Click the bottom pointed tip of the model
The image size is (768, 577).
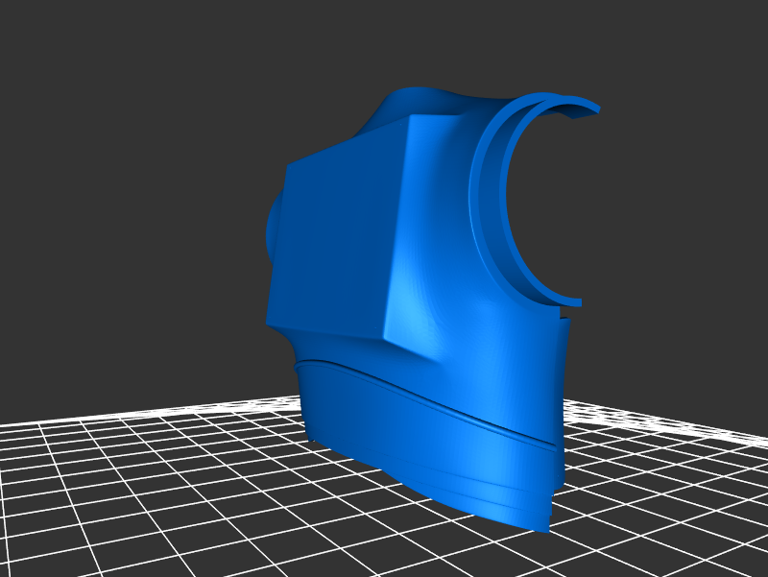tap(542, 526)
